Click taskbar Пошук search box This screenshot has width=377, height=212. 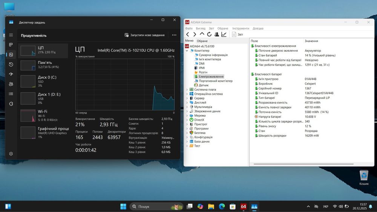click(156, 206)
